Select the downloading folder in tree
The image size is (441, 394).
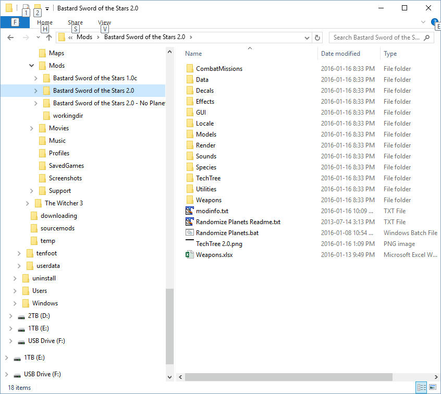[x=58, y=216]
